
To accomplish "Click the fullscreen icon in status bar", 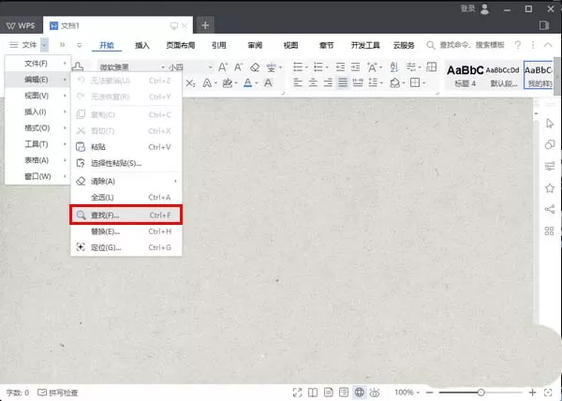I will tap(297, 393).
